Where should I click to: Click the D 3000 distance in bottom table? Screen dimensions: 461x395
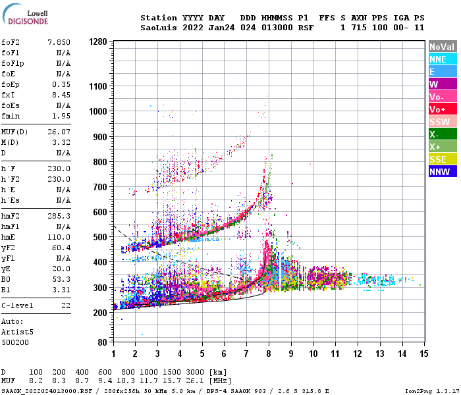point(195,373)
